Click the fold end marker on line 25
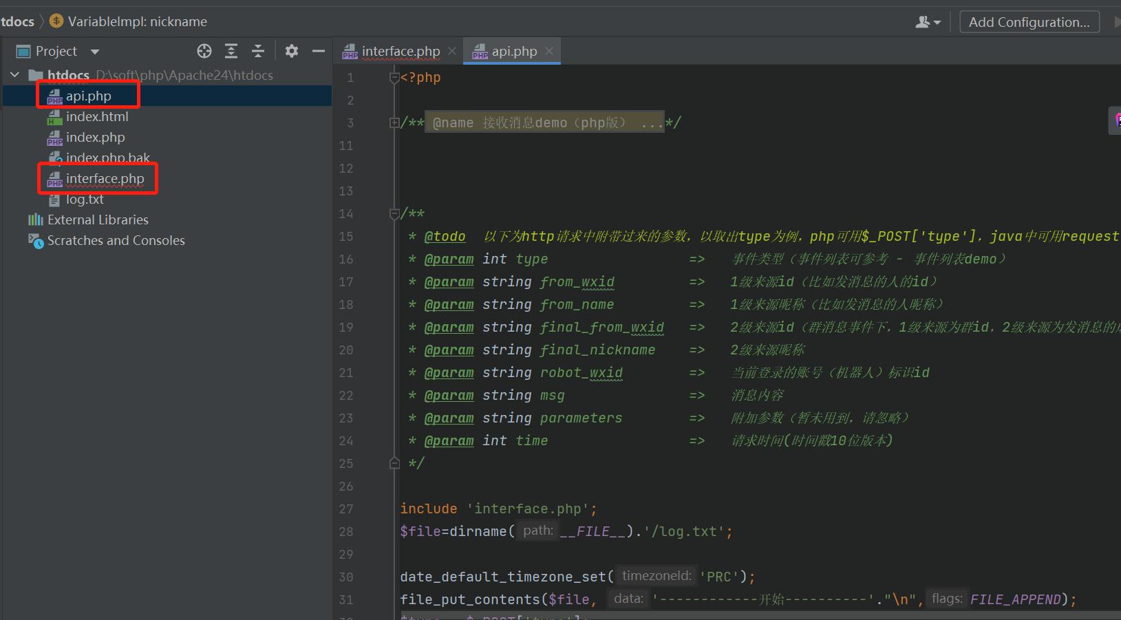This screenshot has height=620, width=1121. pos(394,463)
